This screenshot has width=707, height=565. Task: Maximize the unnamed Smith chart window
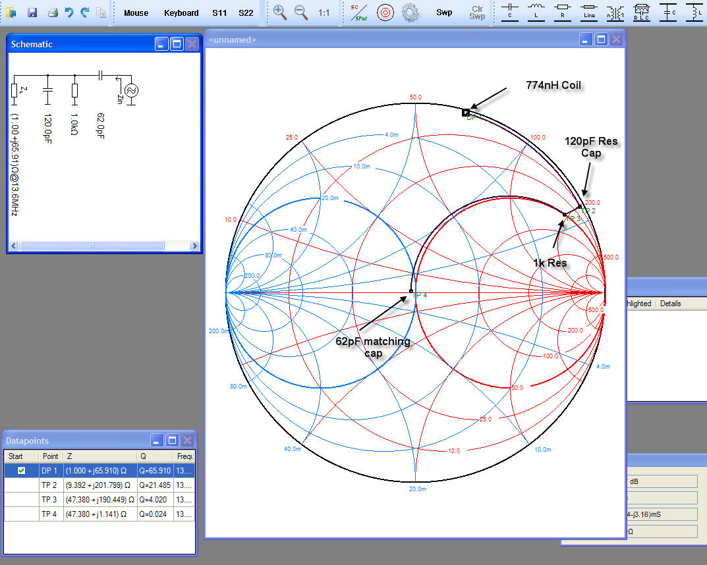(x=601, y=40)
